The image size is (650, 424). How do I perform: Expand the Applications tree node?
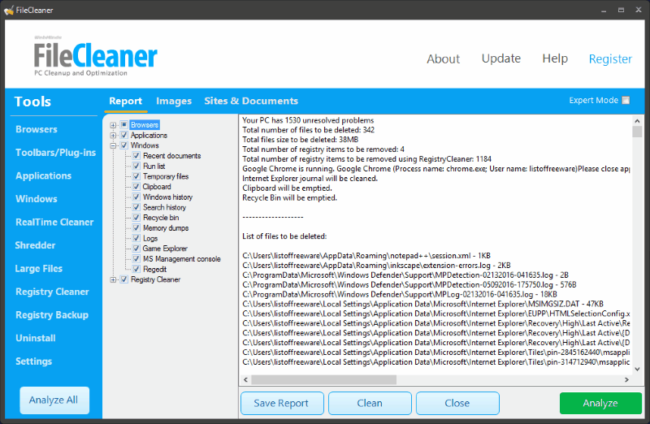[113, 135]
